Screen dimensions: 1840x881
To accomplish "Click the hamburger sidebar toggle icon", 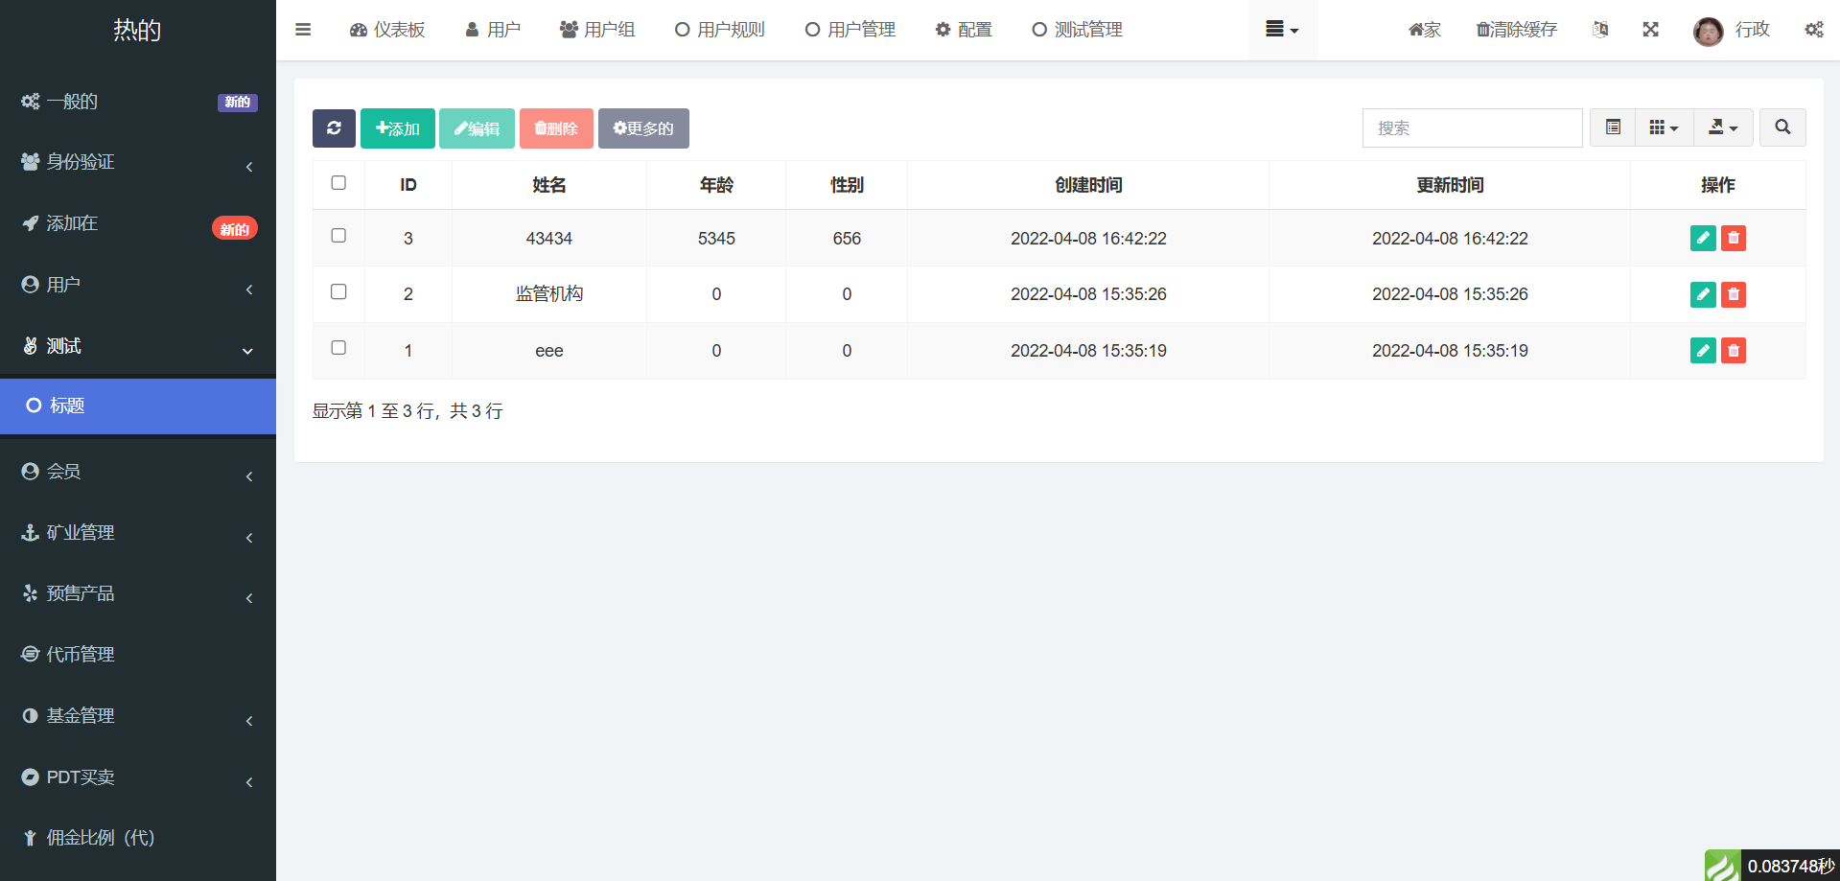I will point(303,30).
